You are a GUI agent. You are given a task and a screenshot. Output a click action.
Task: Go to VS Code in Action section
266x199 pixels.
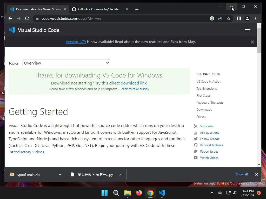(209, 82)
